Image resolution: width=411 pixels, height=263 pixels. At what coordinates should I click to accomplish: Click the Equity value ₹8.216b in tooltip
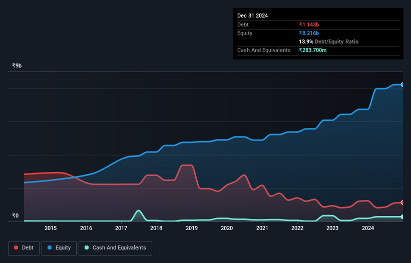pos(309,33)
